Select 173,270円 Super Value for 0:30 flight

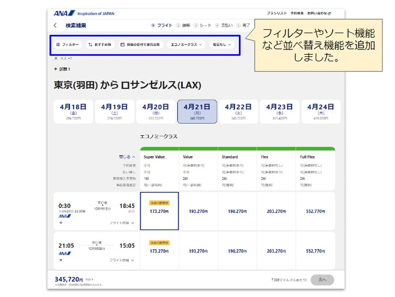[159, 211]
